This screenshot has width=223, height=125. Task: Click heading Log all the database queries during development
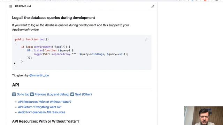click(53, 18)
